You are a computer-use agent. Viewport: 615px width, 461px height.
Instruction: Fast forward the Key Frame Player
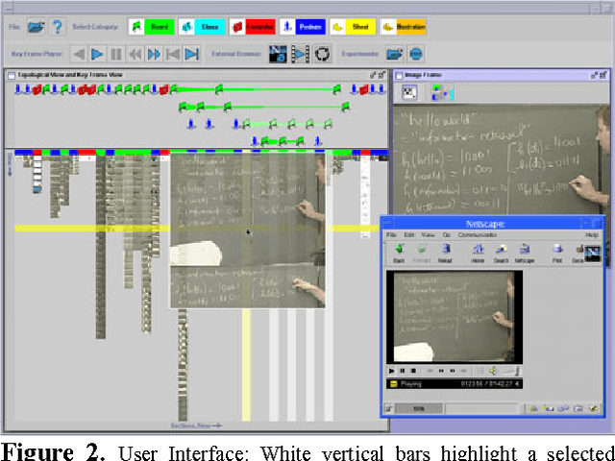click(154, 54)
